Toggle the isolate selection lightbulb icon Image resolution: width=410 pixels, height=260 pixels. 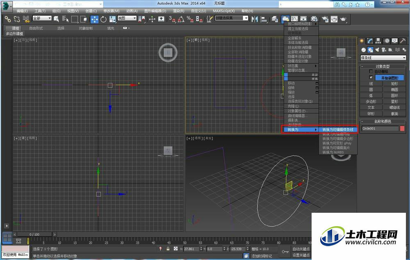(161, 249)
